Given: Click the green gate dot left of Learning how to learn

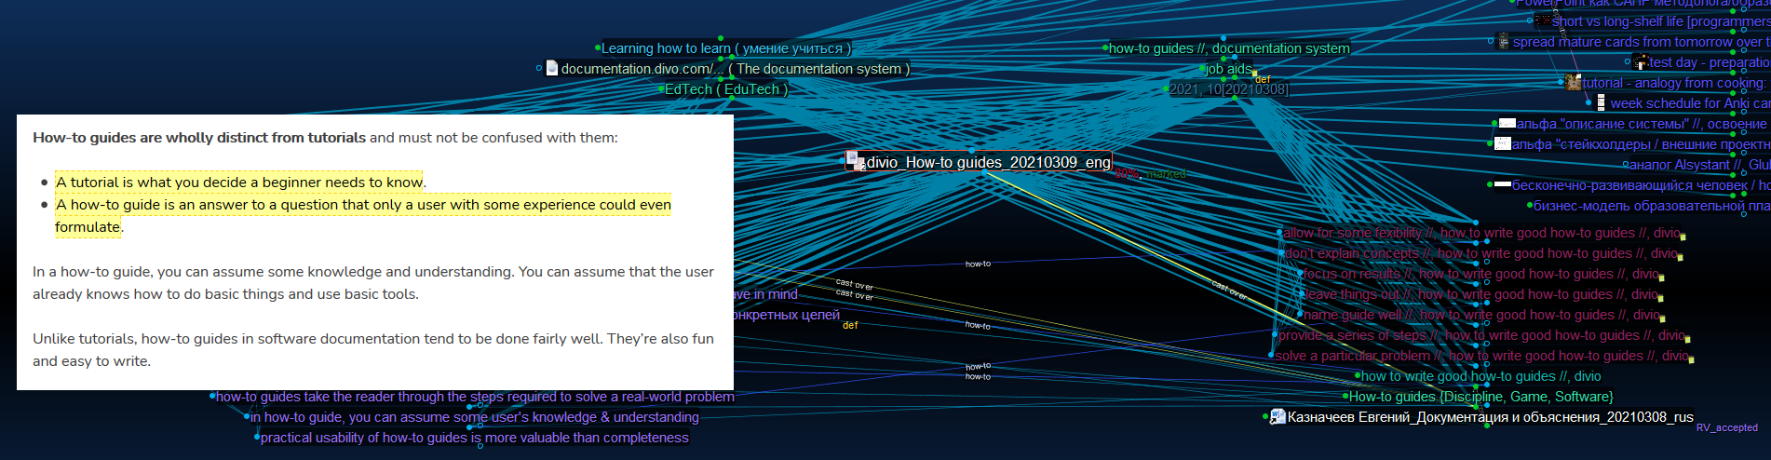Looking at the screenshot, I should [x=597, y=47].
